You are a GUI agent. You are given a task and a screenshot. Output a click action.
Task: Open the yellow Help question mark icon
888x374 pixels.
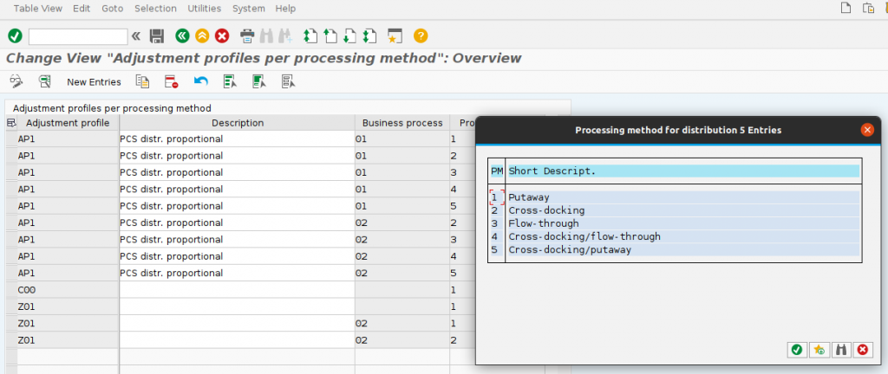[x=421, y=36]
